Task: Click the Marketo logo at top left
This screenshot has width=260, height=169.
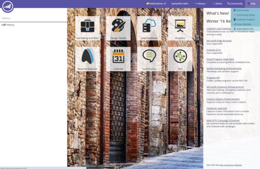Action: (x=8, y=7)
